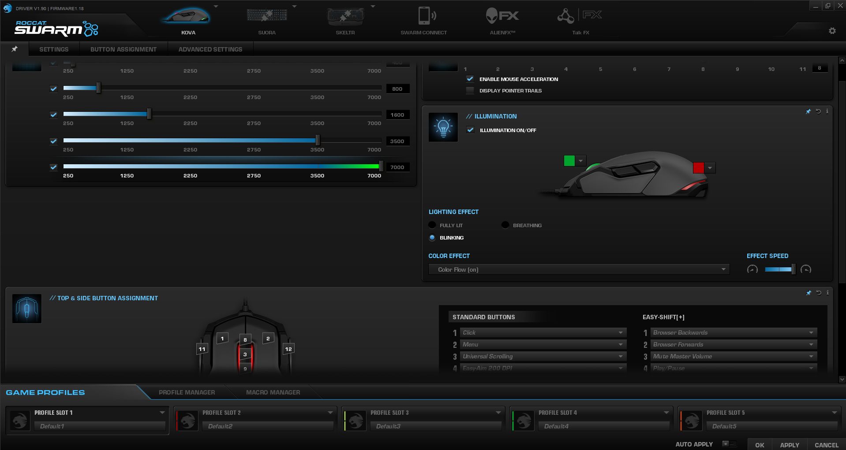Screen dimensions: 846x450
Task: Open standard button 1 Click dropdown
Action: point(543,332)
